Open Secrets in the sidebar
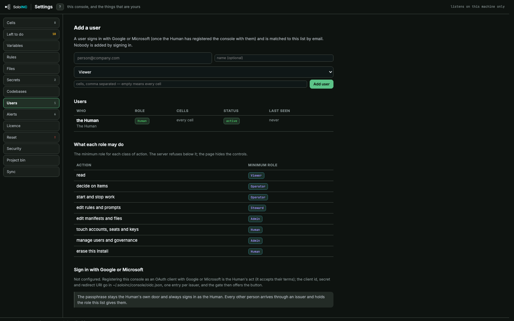This screenshot has height=321, width=514. [31, 80]
